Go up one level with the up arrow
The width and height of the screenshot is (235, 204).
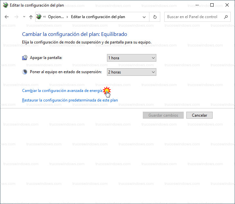[x=31, y=17]
